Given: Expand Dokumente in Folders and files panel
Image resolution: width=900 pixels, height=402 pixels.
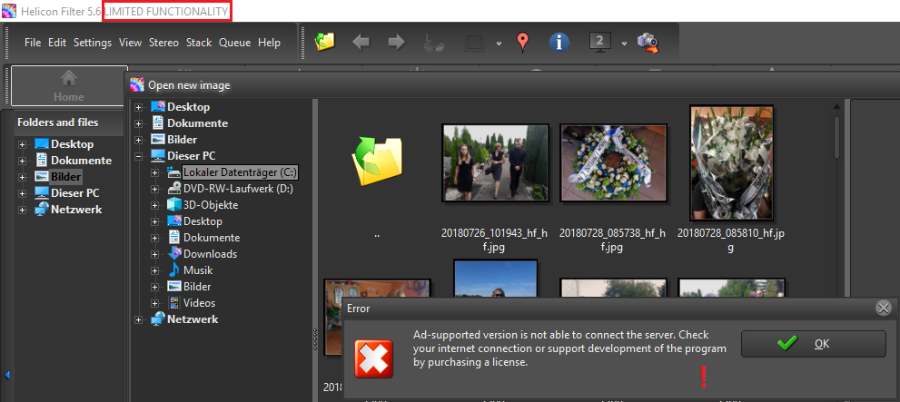Looking at the screenshot, I should pyautogui.click(x=23, y=162).
